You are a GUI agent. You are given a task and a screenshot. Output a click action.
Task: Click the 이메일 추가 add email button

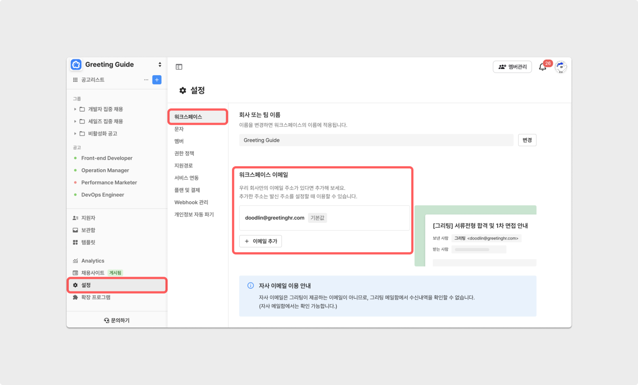[261, 241]
